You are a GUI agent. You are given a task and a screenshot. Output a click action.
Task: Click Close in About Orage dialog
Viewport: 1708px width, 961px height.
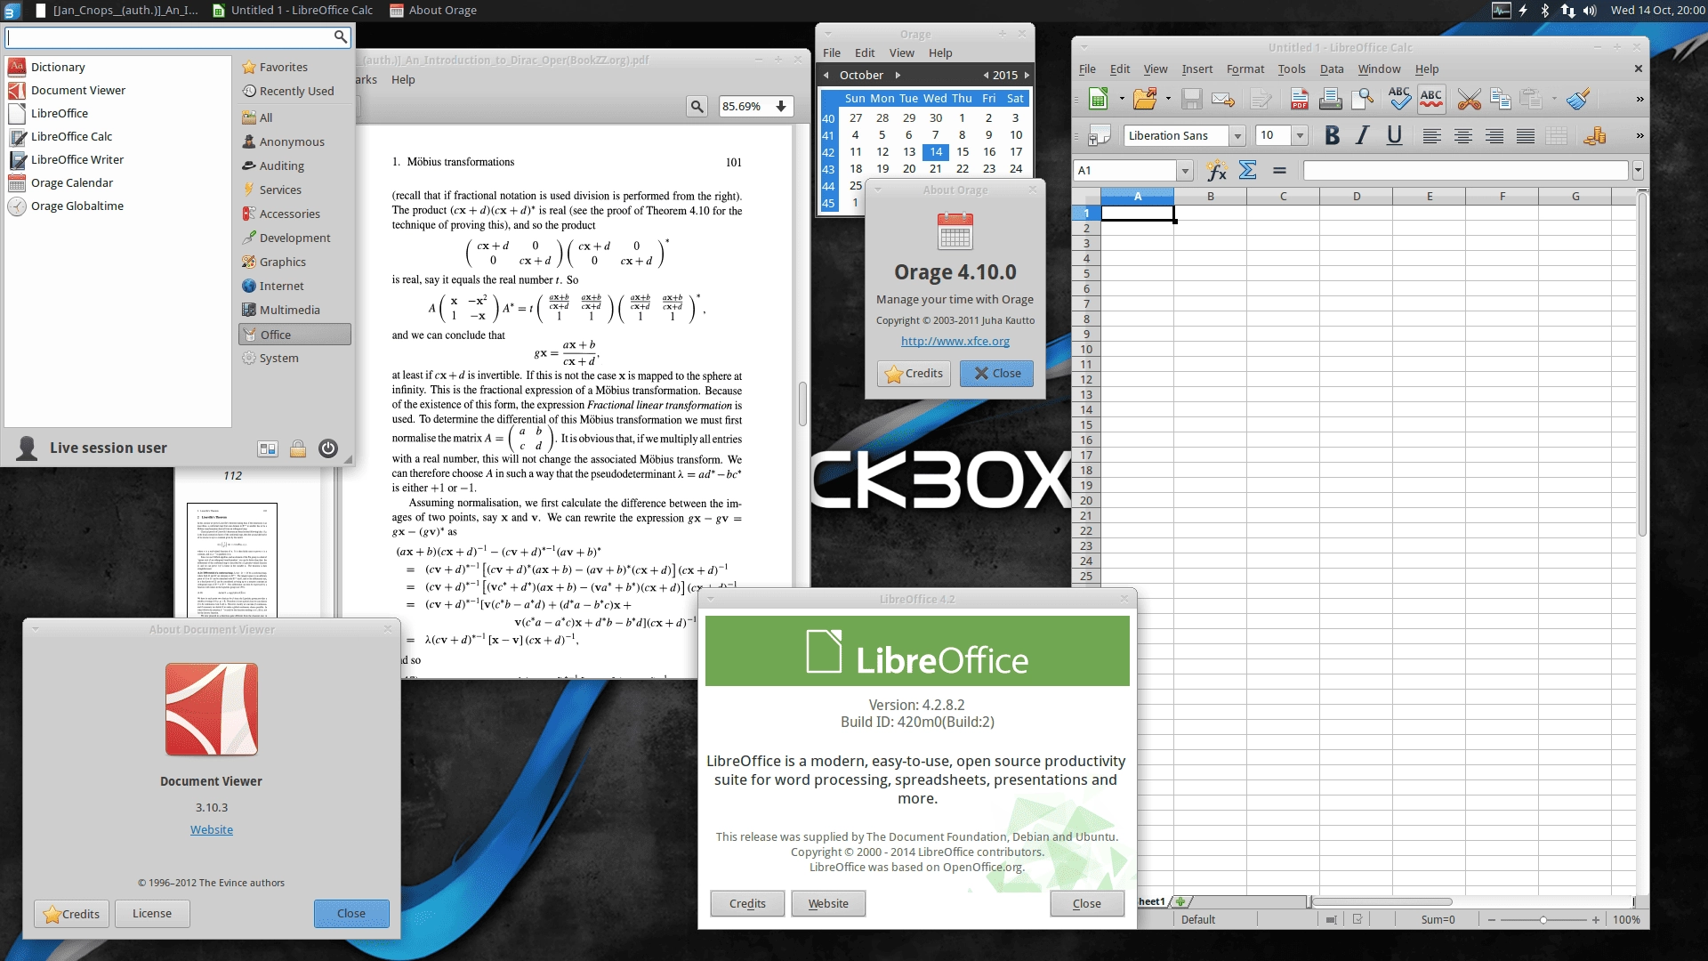point(996,374)
